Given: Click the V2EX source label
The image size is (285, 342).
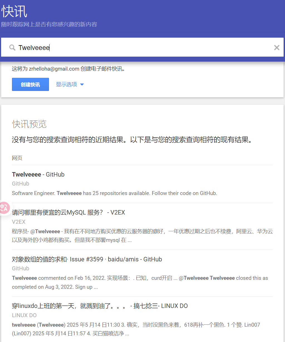Looking at the screenshot, I should coord(19,222).
